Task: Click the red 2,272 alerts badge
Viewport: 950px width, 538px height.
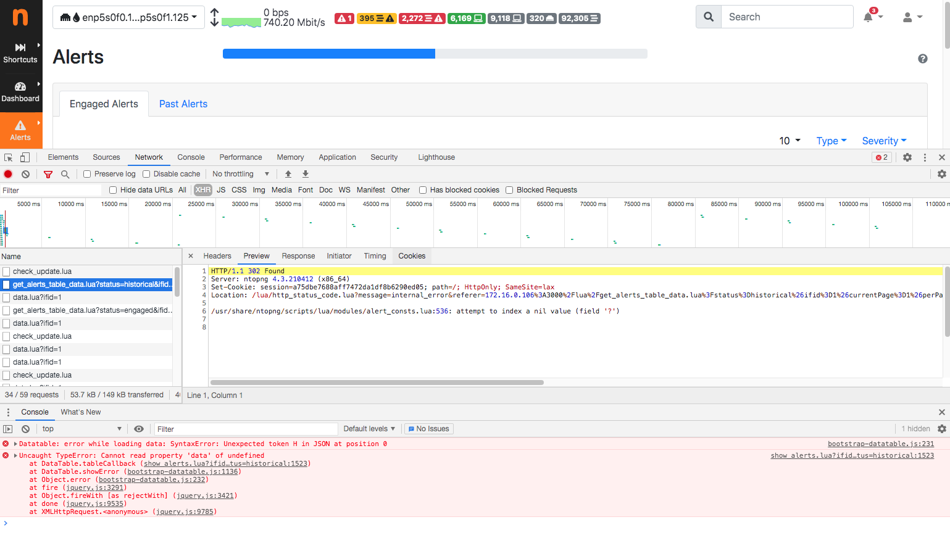Action: click(x=422, y=19)
